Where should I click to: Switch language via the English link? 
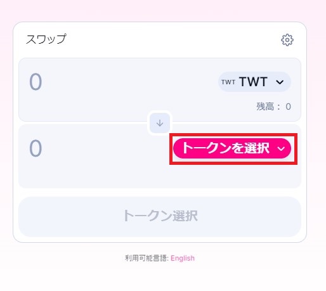tap(183, 258)
